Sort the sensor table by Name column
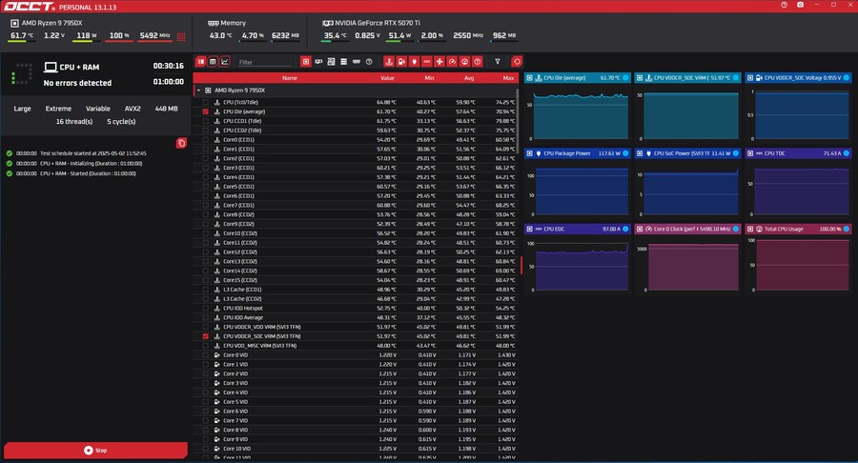Image resolution: width=858 pixels, height=463 pixels. (289, 78)
